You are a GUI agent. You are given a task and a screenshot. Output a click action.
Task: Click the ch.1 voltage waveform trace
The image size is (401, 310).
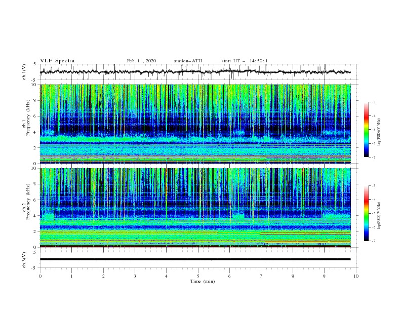[195, 72]
